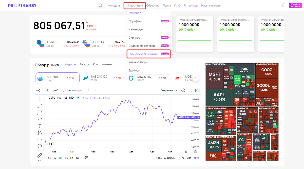Open Индикаторы on the chart toolbar
Viewport: 304px width, 169px height.
tap(73, 90)
